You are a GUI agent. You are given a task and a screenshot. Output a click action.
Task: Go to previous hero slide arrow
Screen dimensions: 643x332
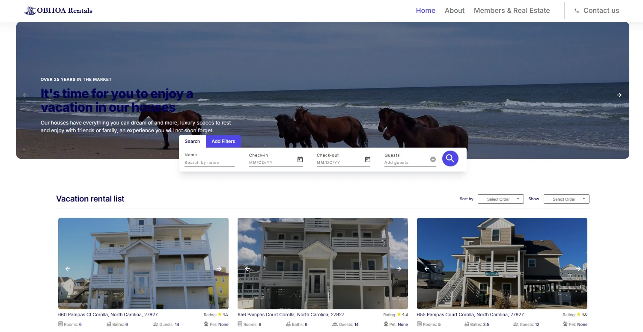tap(25, 95)
